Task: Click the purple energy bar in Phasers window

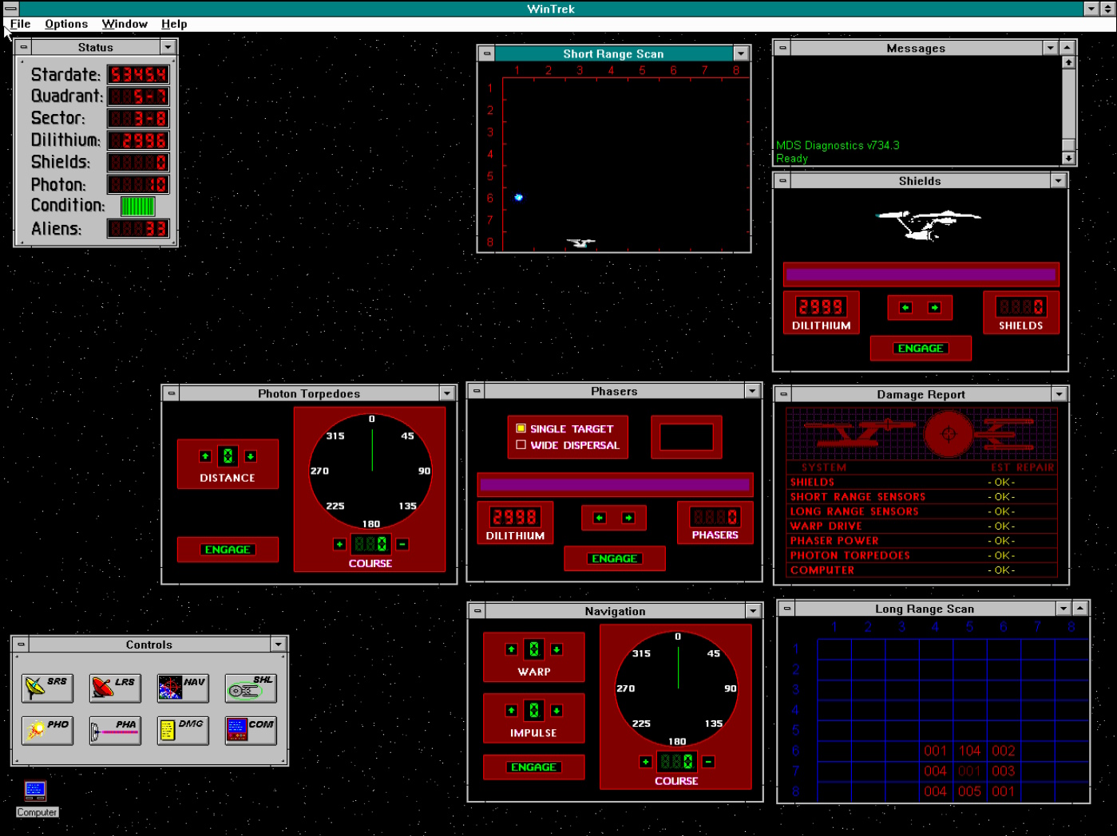Action: click(615, 484)
